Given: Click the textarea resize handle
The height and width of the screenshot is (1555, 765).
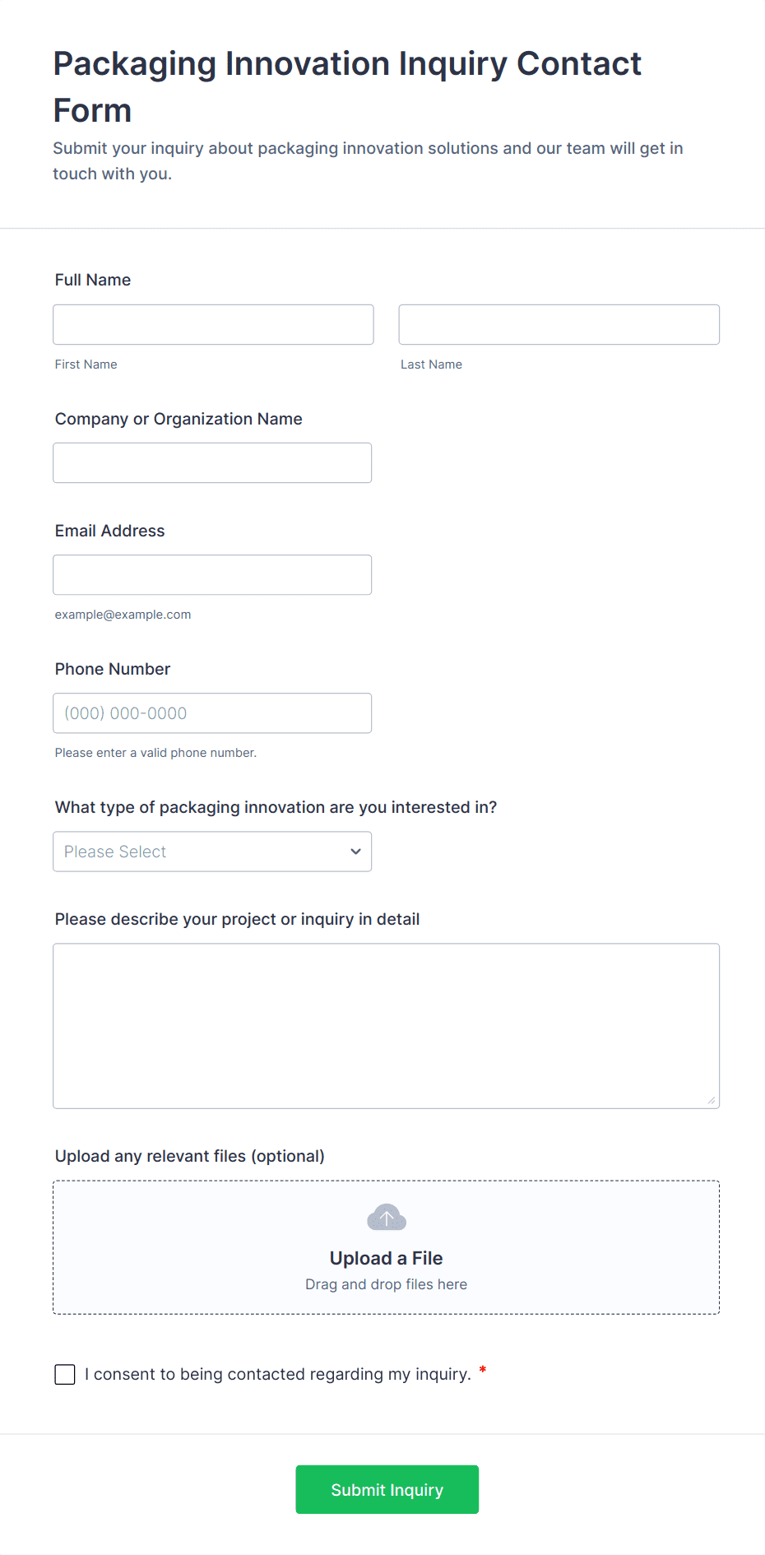Looking at the screenshot, I should [711, 1100].
